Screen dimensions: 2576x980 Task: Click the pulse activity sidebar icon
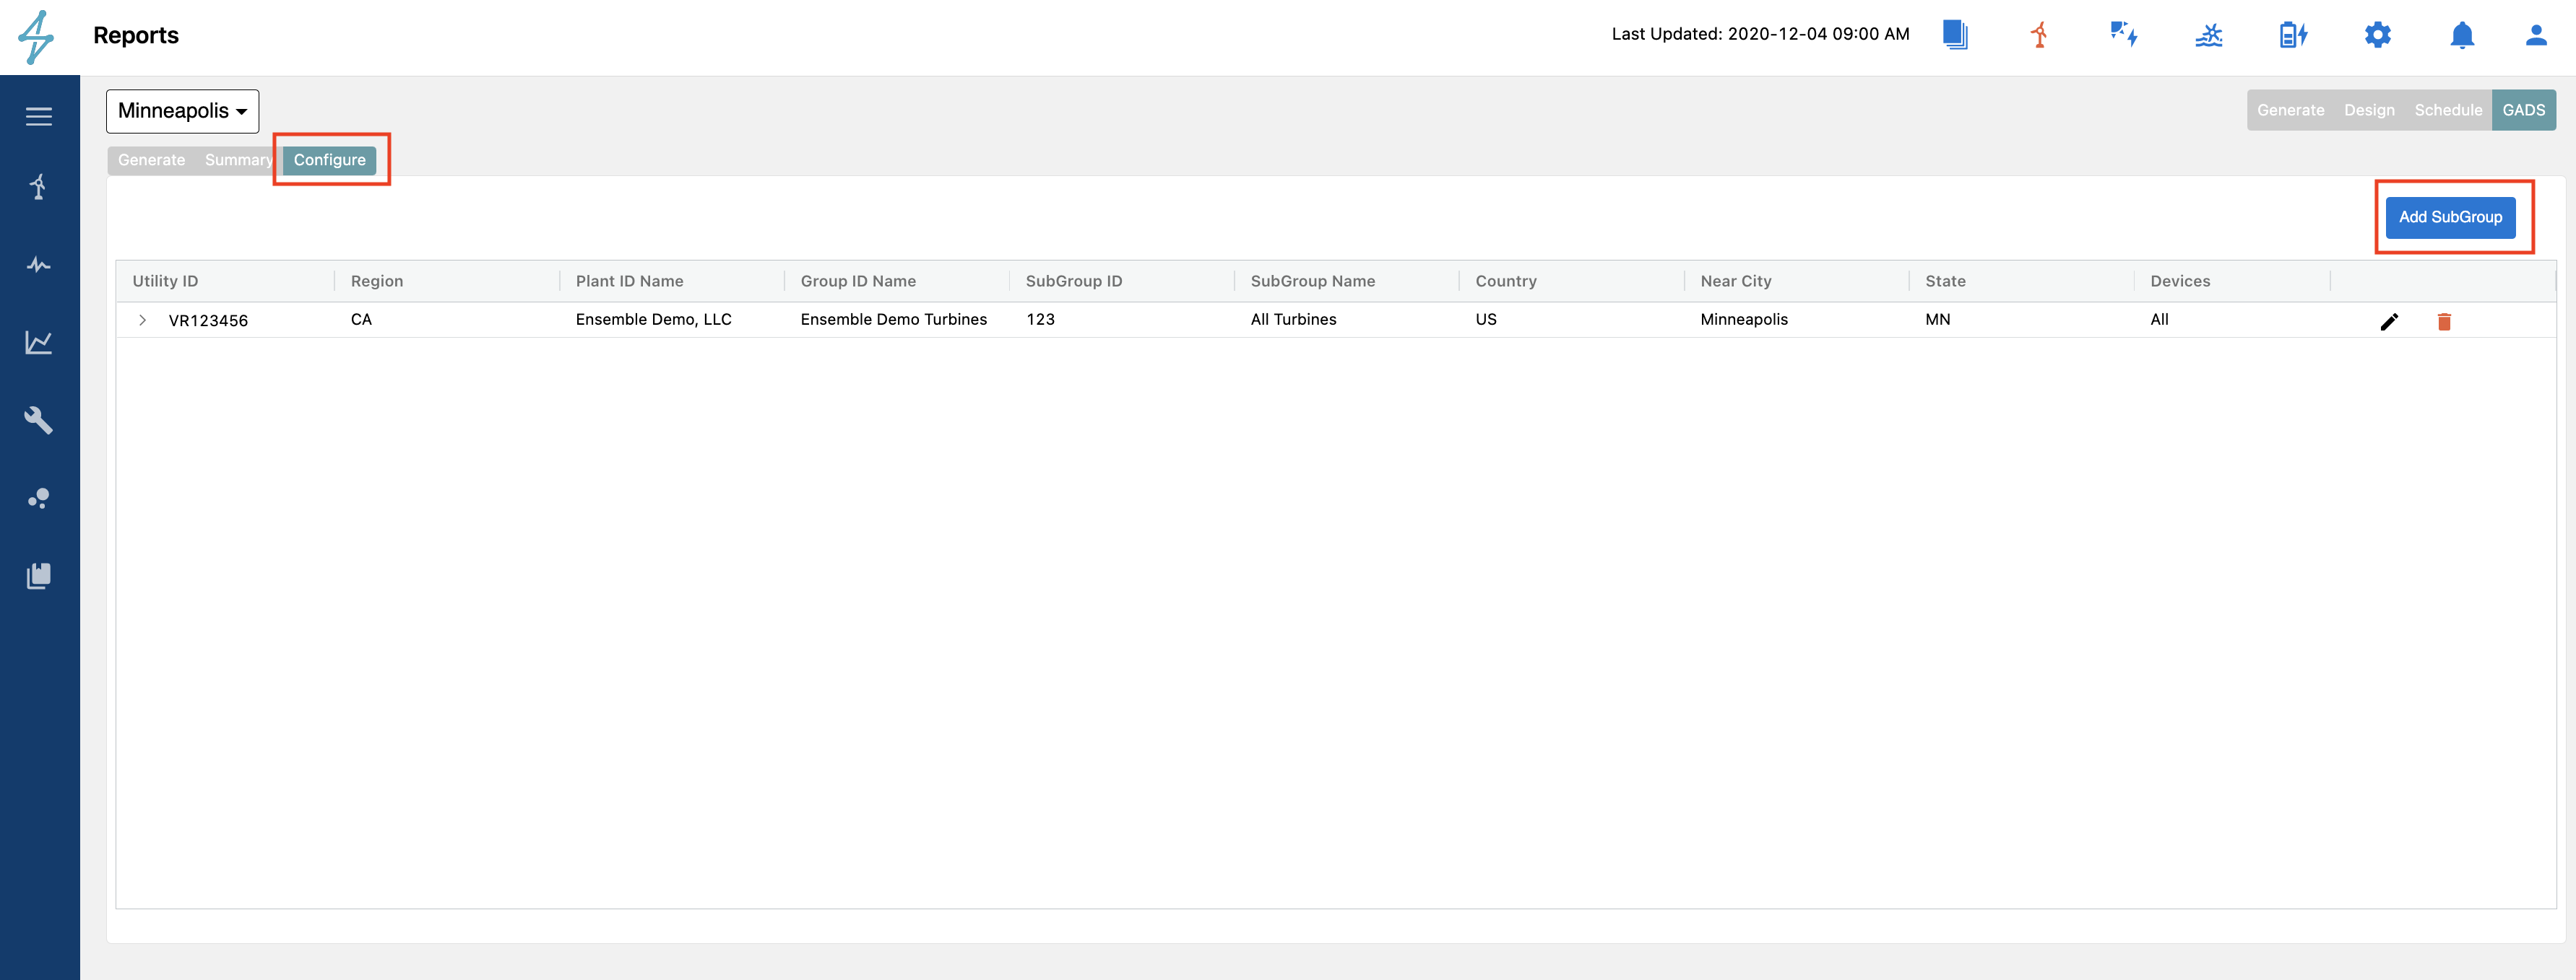tap(39, 265)
